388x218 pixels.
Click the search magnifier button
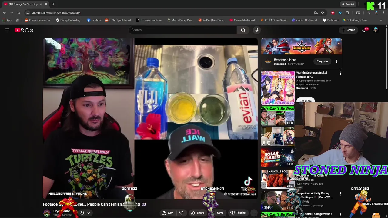click(x=243, y=30)
